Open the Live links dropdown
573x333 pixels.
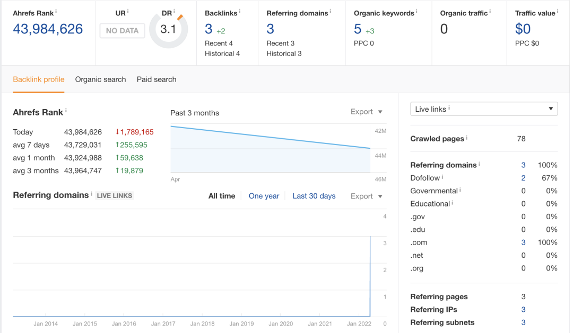[484, 109]
